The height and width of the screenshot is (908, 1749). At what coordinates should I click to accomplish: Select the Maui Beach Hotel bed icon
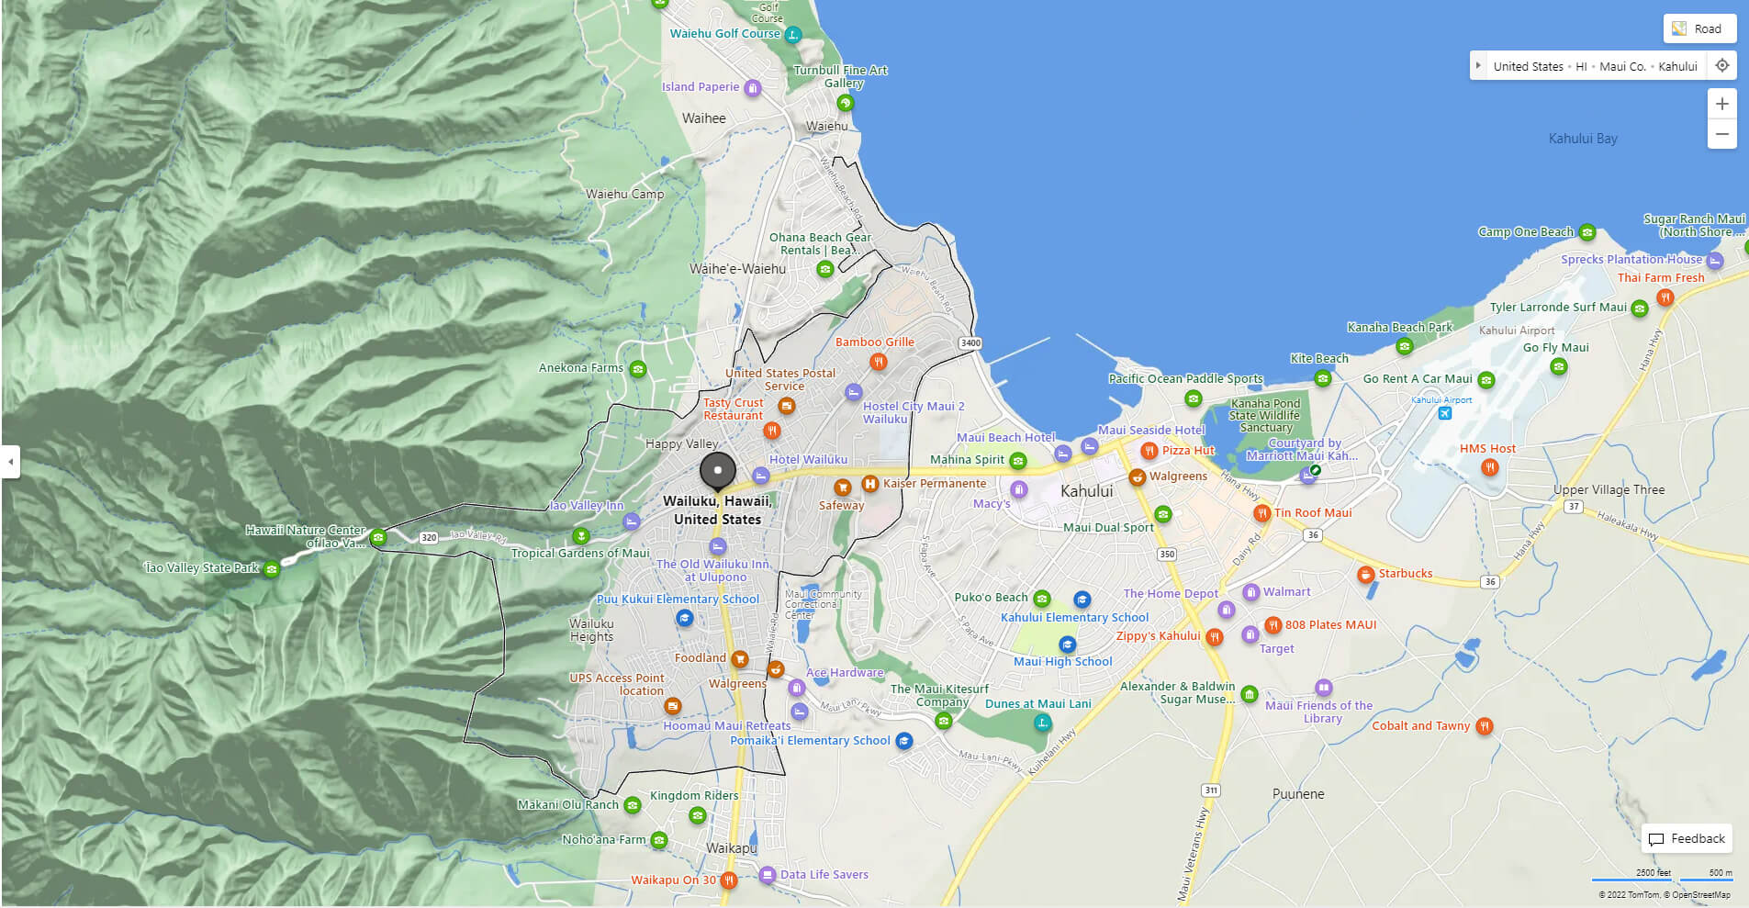coord(1062,453)
